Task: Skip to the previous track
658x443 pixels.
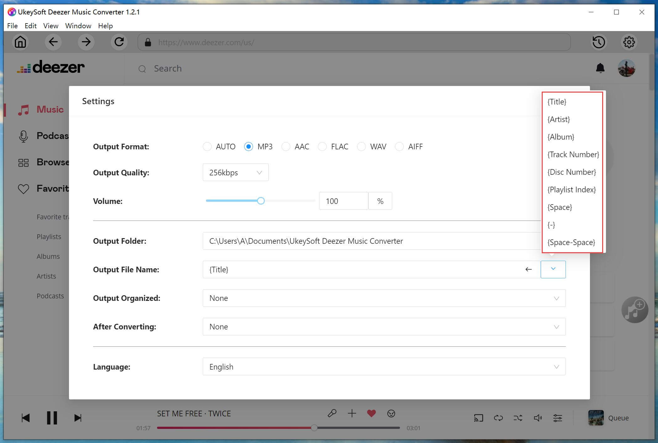Action: 25,418
